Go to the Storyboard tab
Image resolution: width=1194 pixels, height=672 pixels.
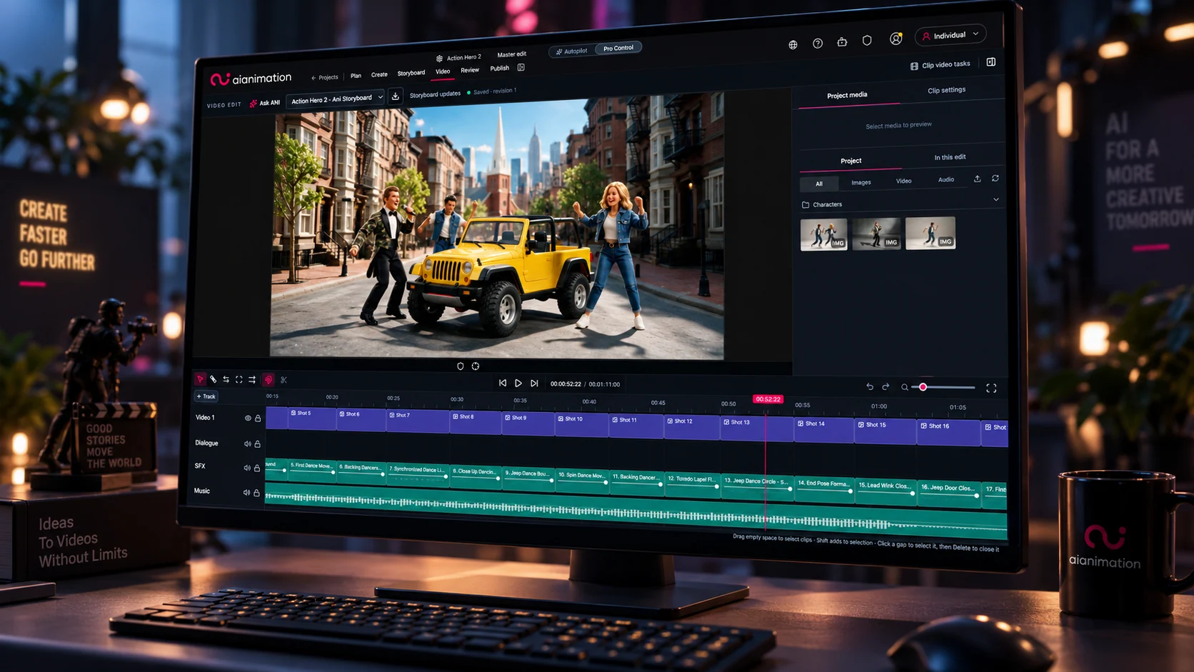411,73
